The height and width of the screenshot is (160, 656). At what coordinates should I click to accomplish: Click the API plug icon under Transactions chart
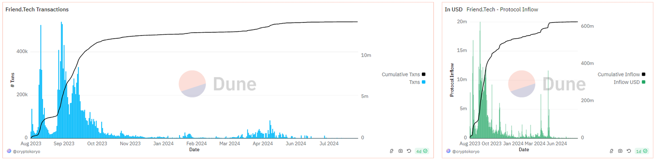coord(392,151)
